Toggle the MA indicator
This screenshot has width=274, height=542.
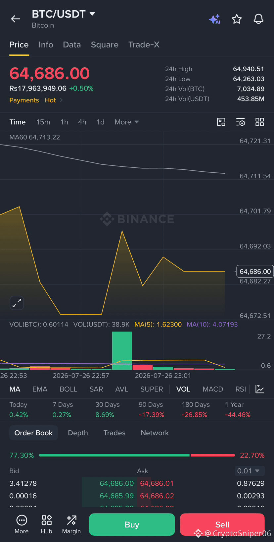15,389
